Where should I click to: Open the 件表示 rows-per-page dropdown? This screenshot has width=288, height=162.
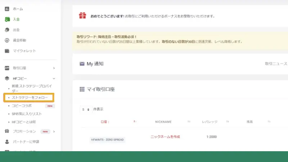pyautogui.click(x=86, y=109)
